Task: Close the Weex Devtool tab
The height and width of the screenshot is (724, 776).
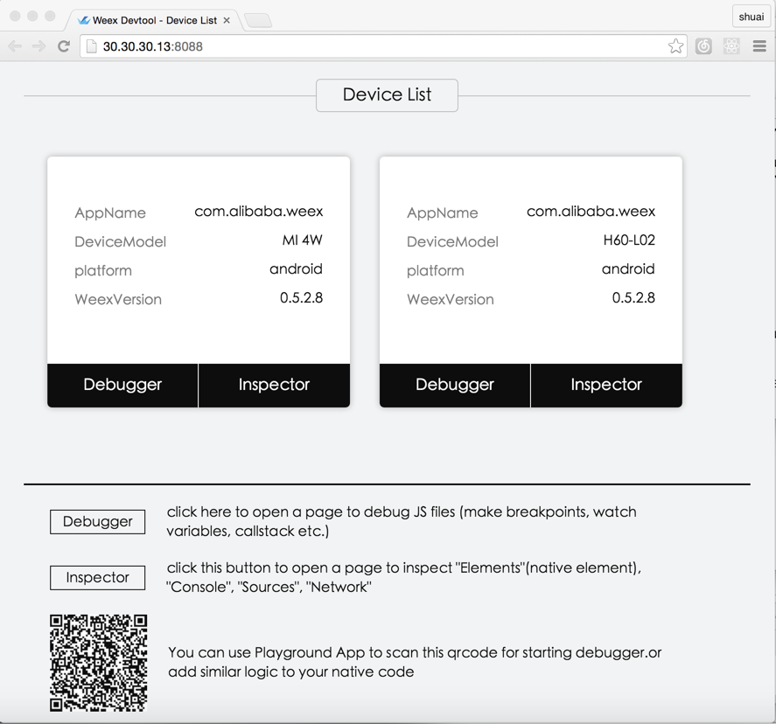Action: pos(227,20)
